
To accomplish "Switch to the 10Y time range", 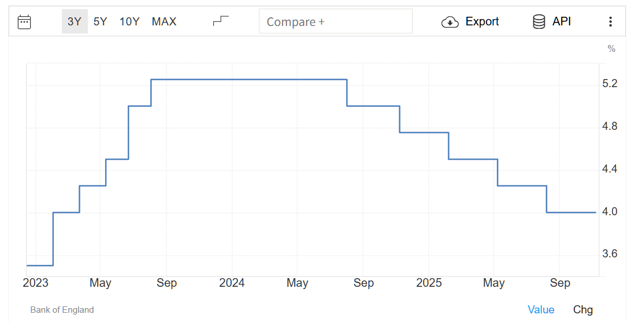I will pos(129,22).
